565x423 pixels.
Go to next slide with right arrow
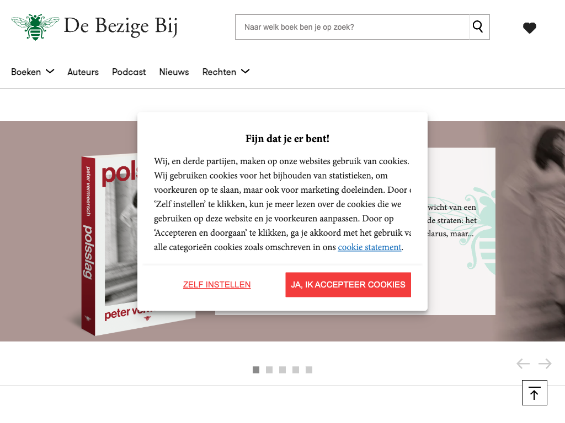(x=545, y=364)
